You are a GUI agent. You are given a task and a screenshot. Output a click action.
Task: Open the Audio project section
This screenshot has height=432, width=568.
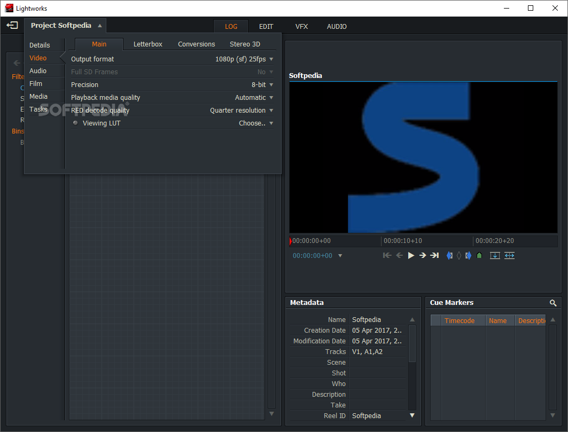click(38, 70)
